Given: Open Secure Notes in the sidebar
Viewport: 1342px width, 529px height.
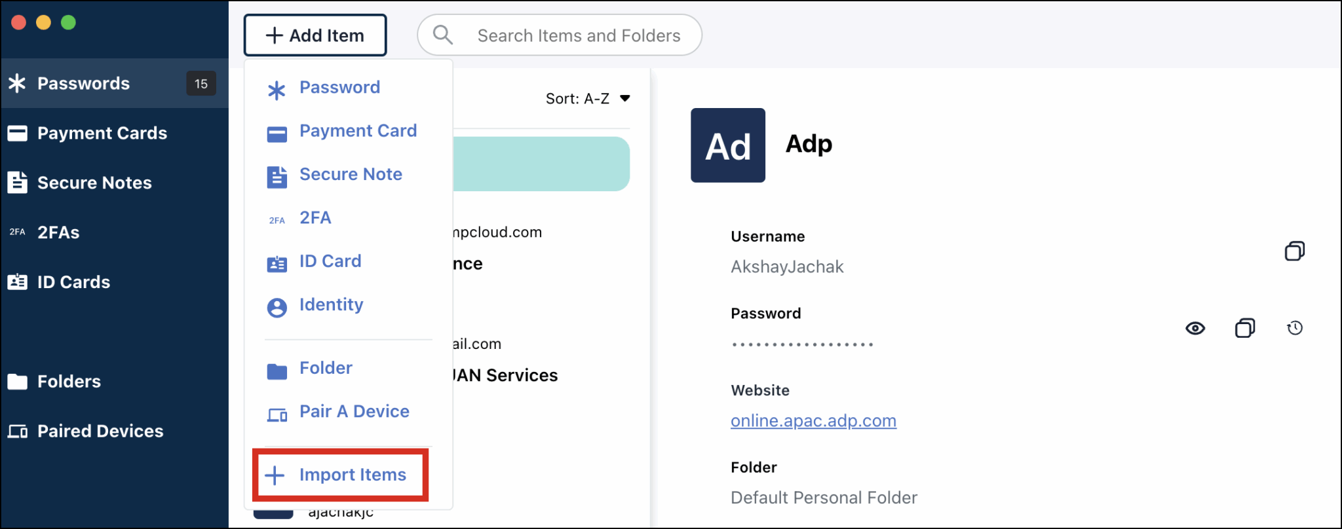Looking at the screenshot, I should tap(95, 183).
